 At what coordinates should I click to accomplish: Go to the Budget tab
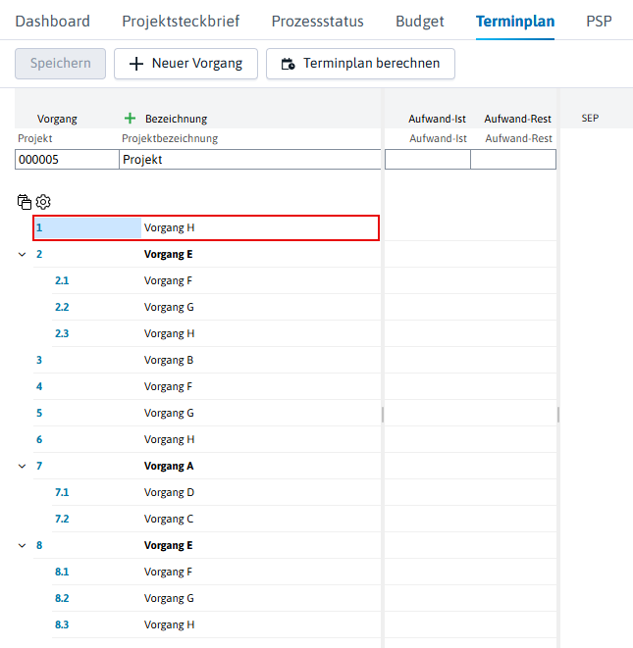coord(420,21)
